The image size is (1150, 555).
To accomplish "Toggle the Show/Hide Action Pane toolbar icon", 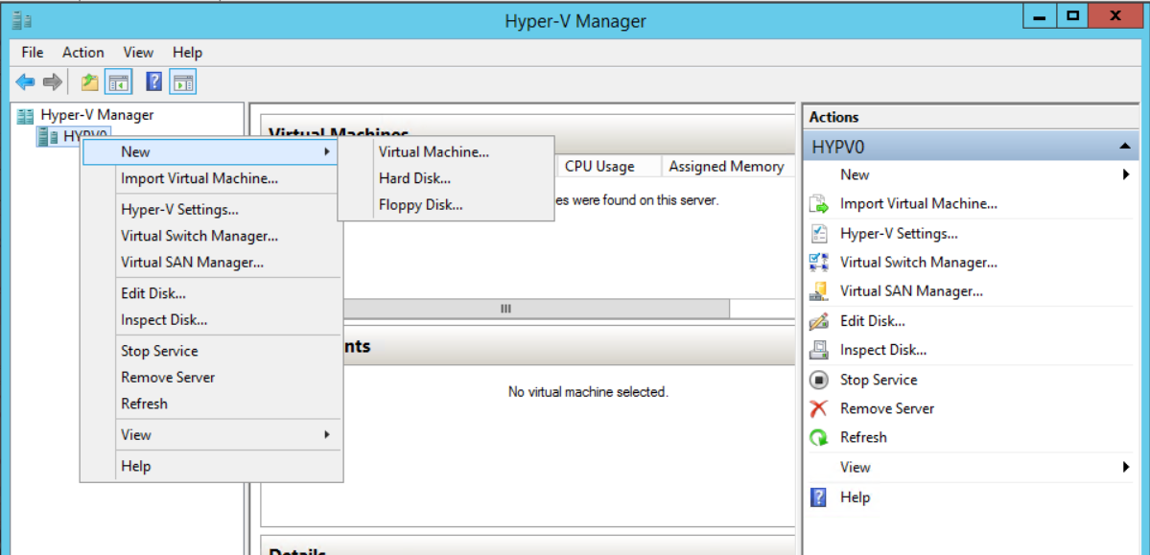I will click(182, 82).
